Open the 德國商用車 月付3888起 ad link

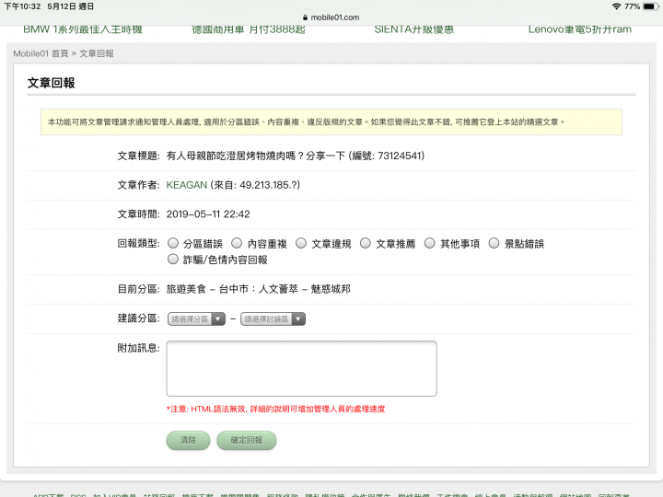click(x=249, y=29)
